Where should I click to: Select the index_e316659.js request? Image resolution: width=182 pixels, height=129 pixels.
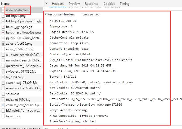18,99
